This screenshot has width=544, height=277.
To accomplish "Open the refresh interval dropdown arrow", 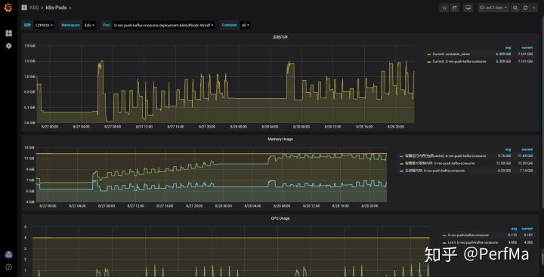I will tap(533, 8).
